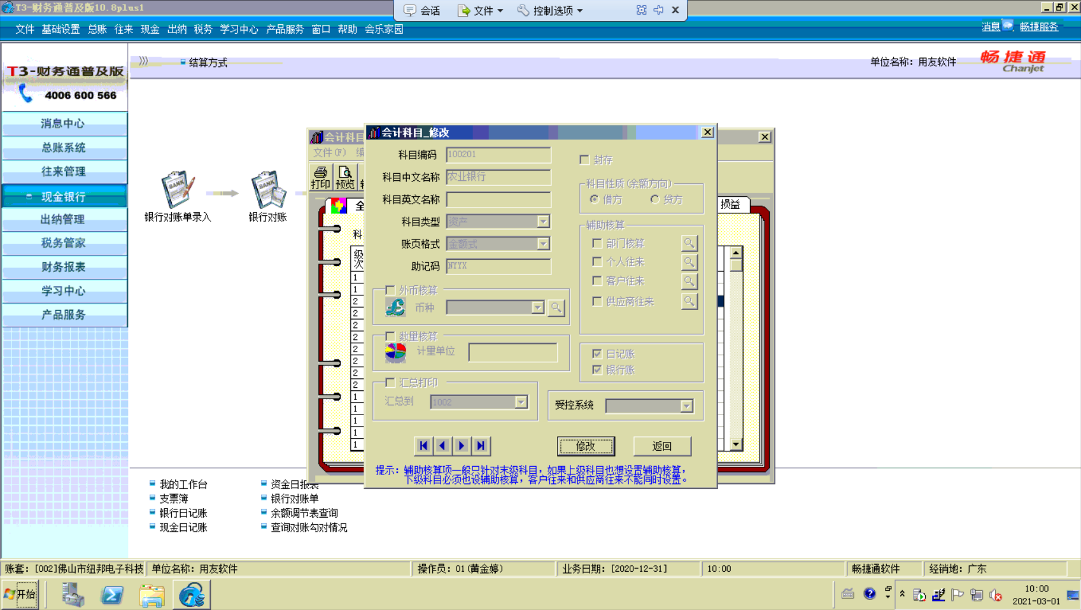Click the phone icon beside 4006 600 566

tap(25, 94)
